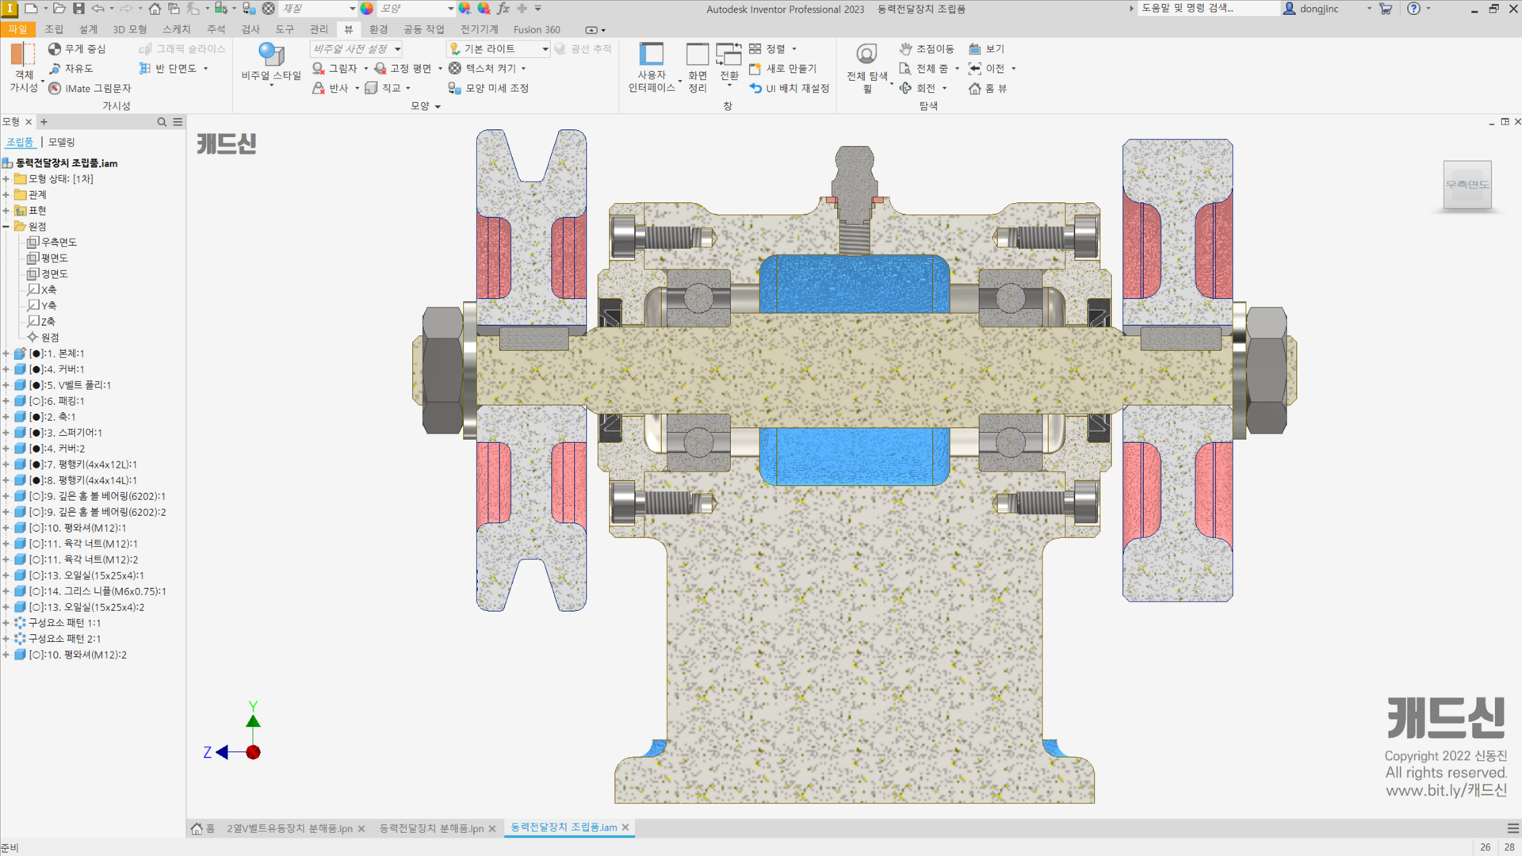Click the ViewCube 우측면도 face

tap(1467, 185)
